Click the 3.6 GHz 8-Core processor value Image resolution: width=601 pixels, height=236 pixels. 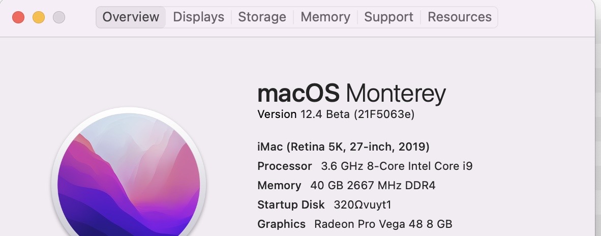click(x=397, y=166)
